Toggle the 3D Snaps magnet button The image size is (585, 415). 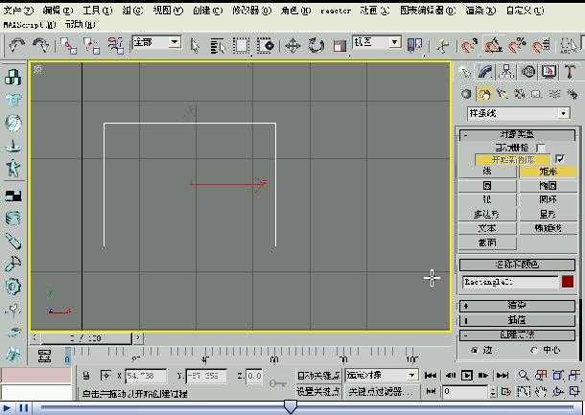(x=469, y=45)
